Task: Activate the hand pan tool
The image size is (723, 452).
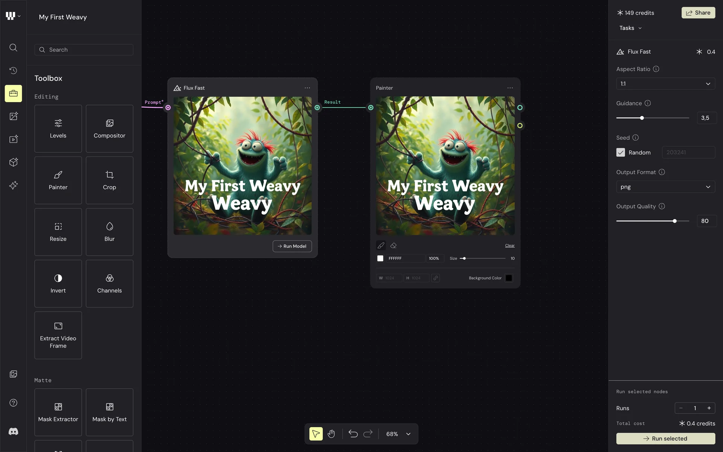Action: pos(331,434)
